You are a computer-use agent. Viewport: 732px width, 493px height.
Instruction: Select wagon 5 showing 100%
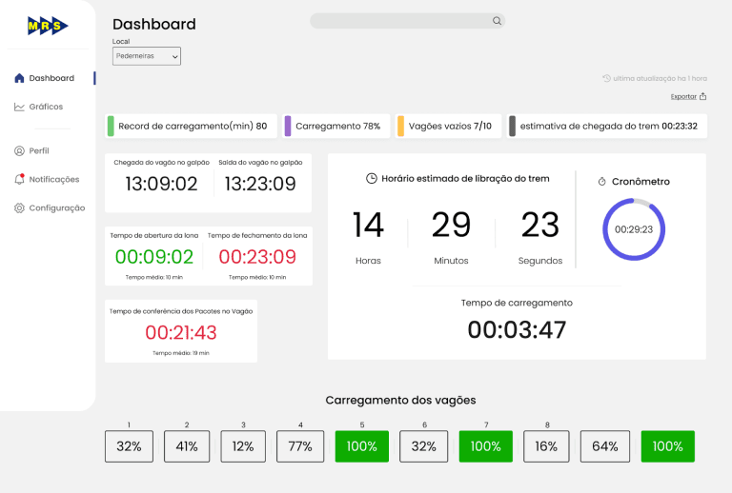[x=361, y=446]
